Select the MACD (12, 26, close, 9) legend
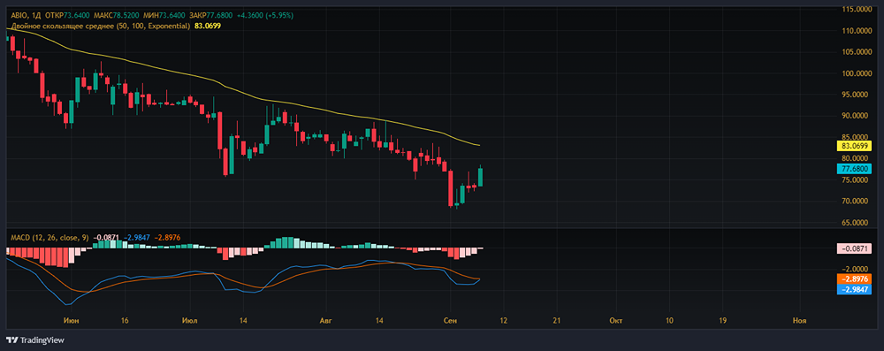The width and height of the screenshot is (884, 351). click(50, 238)
